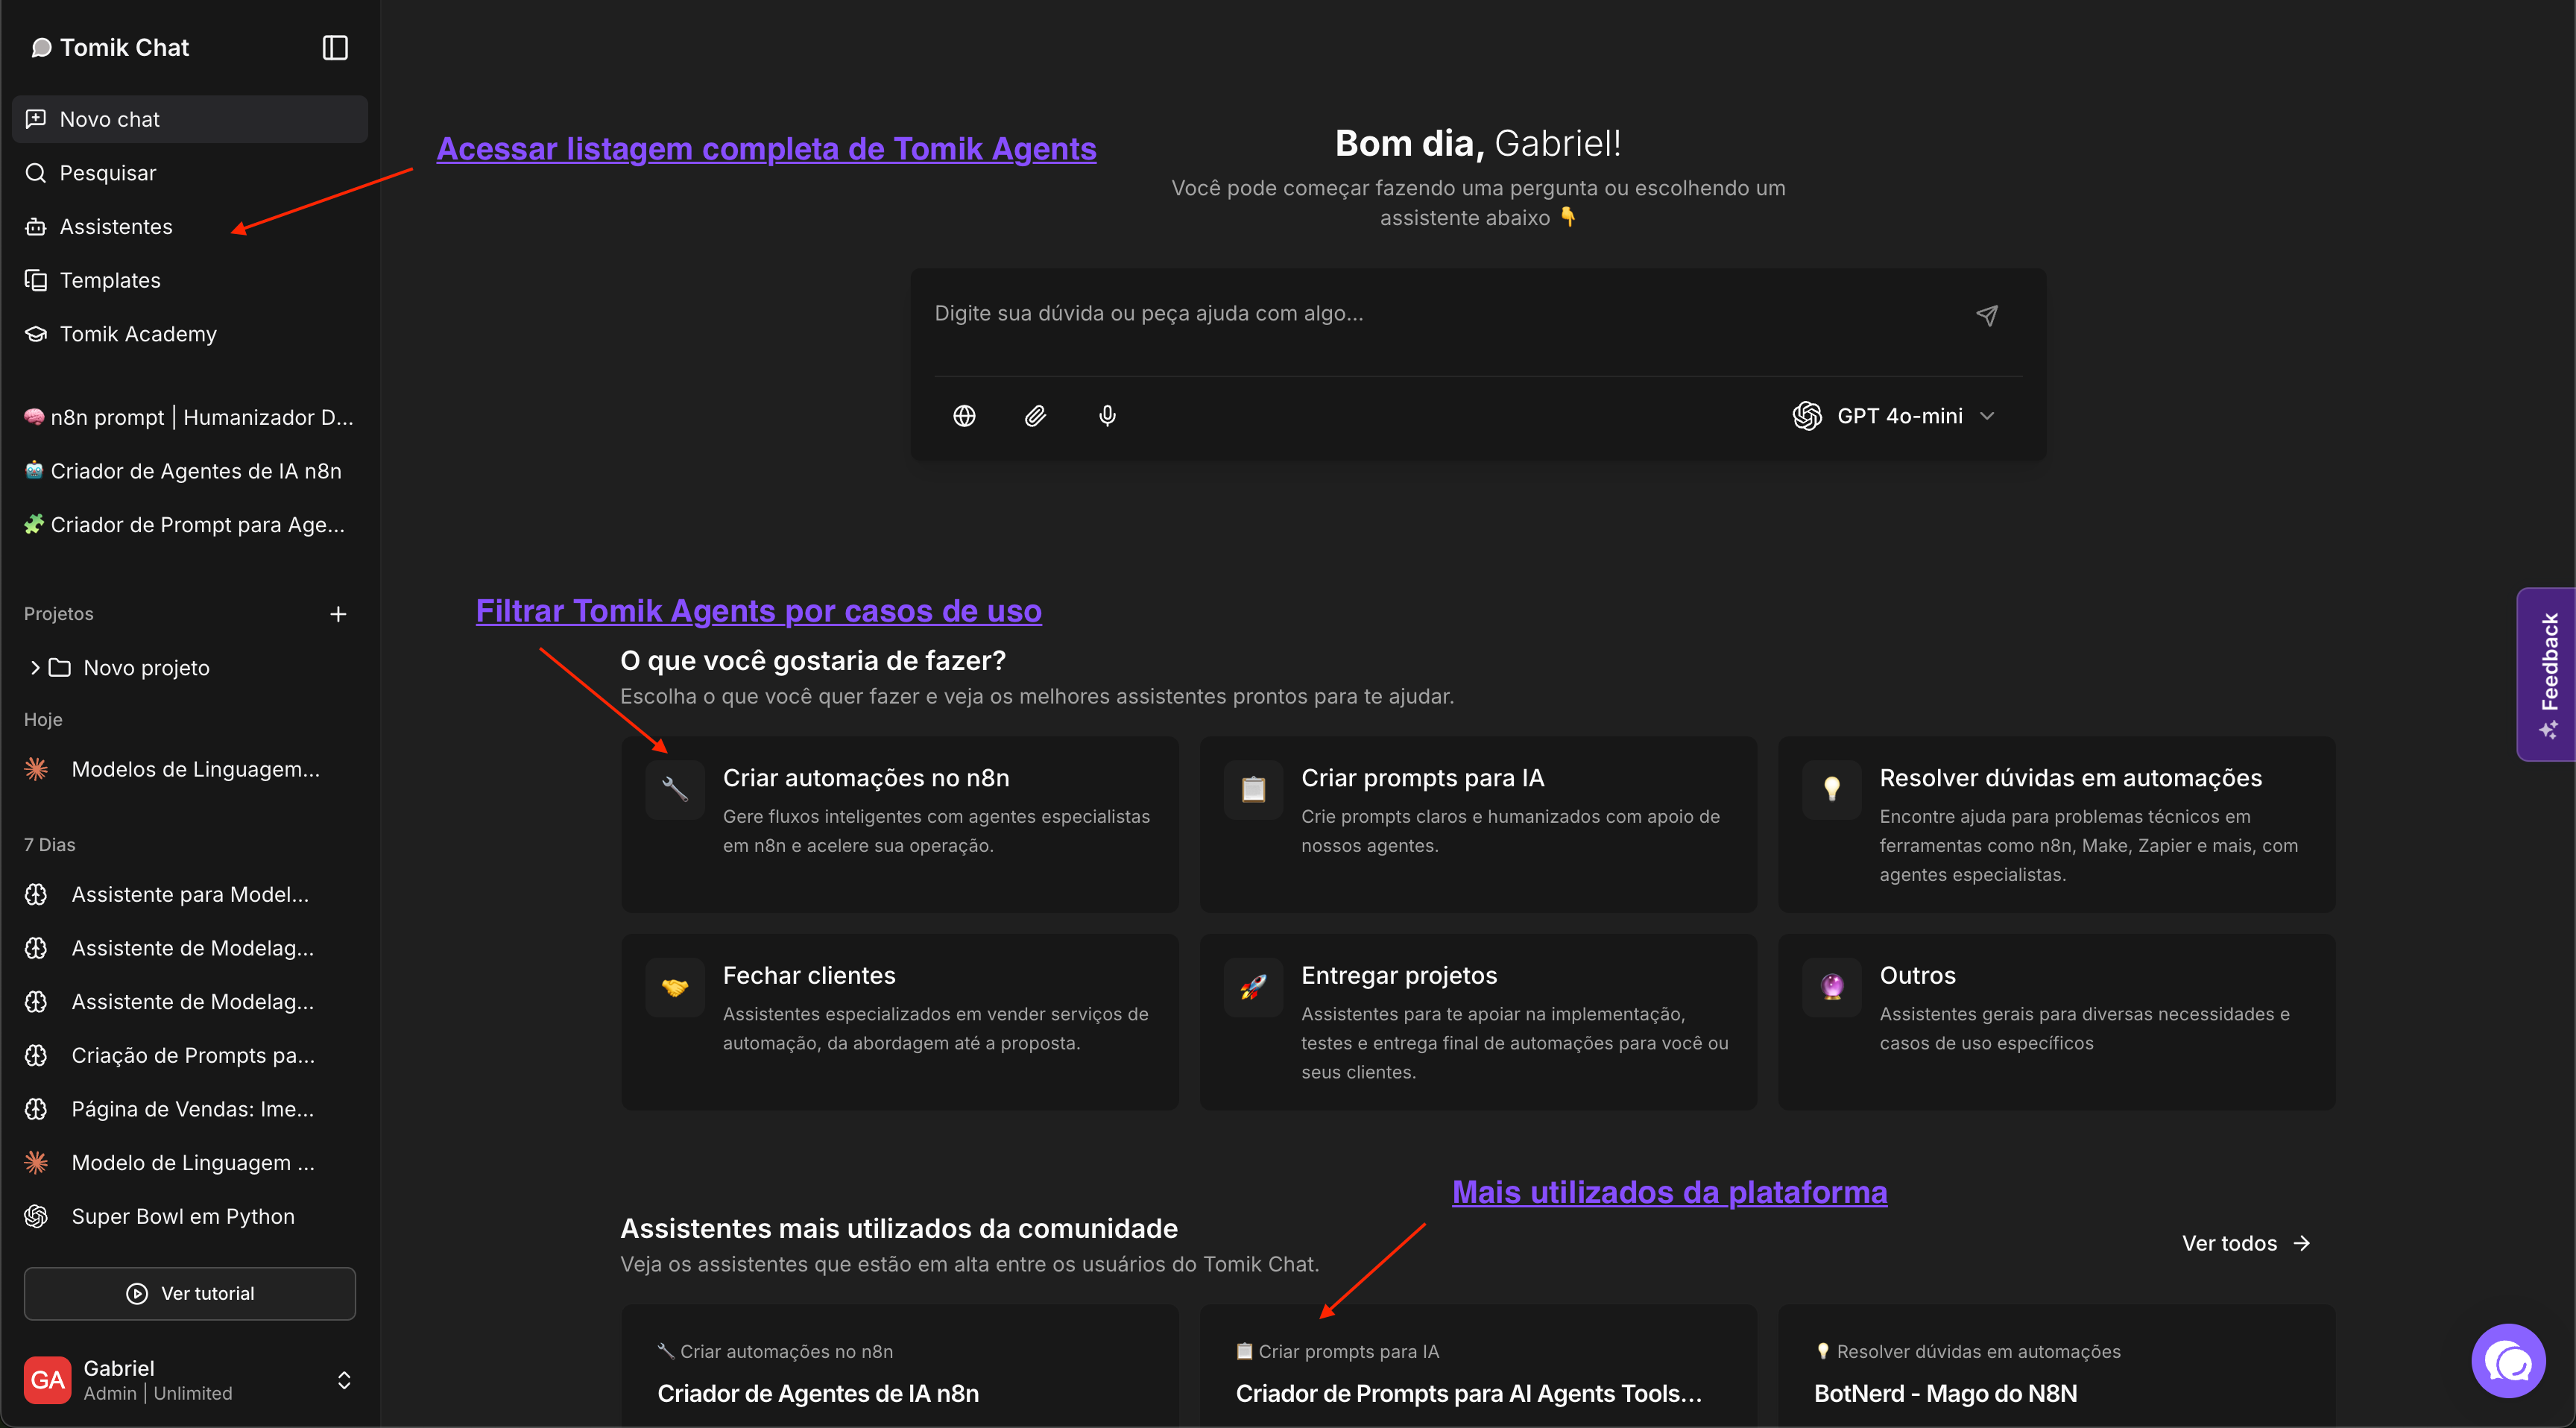The image size is (2576, 1428).
Task: Open chat Assistente para Model...
Action: pos(190,894)
